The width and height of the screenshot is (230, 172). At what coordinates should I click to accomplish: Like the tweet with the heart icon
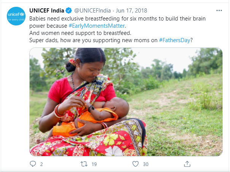click(x=135, y=164)
